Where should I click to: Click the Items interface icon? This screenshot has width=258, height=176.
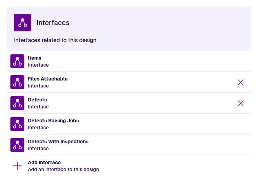(x=17, y=61)
